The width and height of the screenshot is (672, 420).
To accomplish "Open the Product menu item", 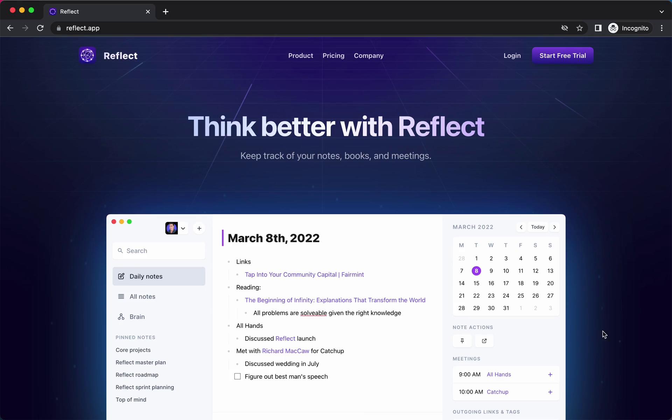I will (x=300, y=55).
